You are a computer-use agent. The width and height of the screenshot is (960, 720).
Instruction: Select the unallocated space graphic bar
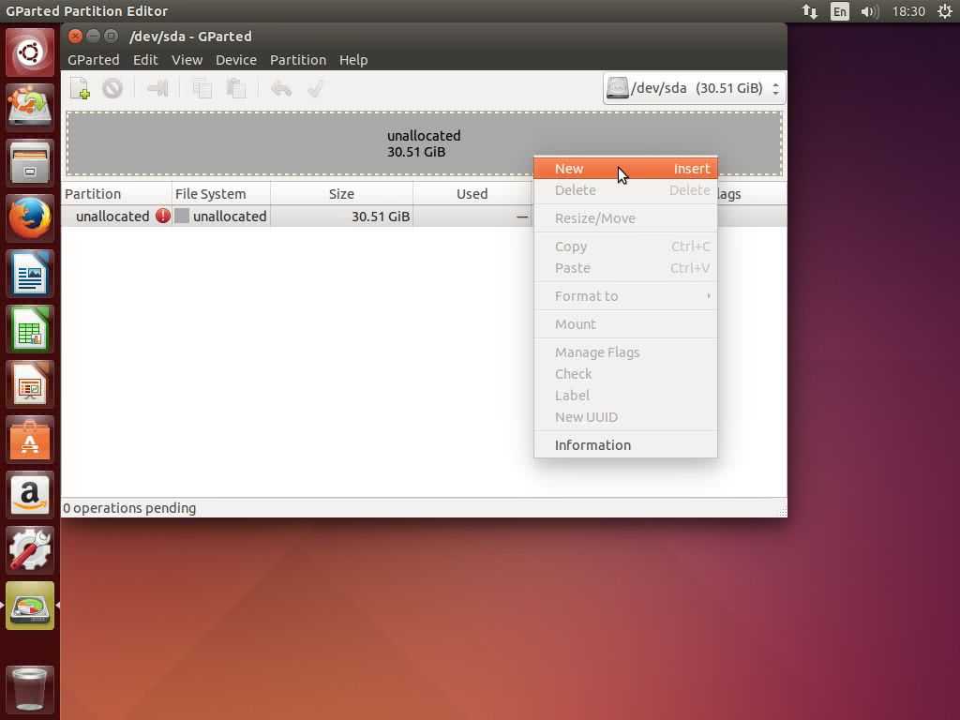pyautogui.click(x=281, y=143)
